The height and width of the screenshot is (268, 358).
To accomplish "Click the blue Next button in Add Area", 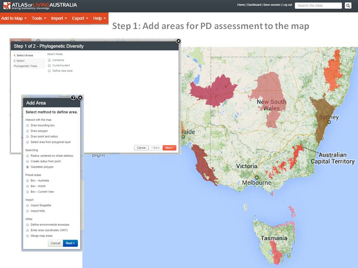I will click(70, 243).
